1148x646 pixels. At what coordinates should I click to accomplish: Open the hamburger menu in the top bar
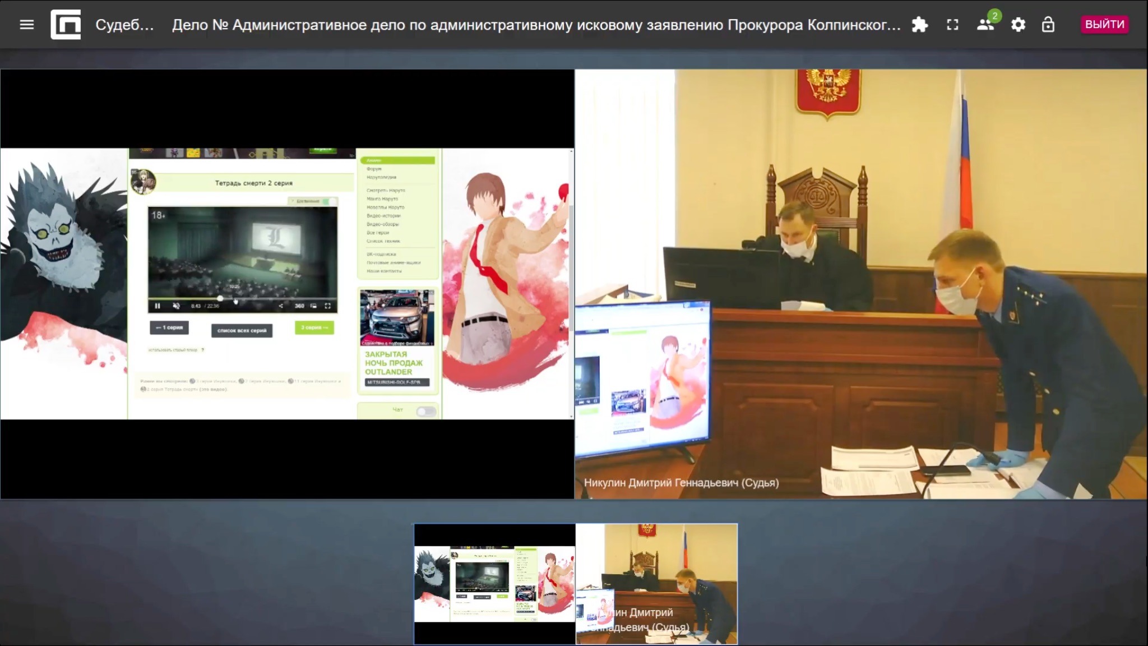coord(27,25)
